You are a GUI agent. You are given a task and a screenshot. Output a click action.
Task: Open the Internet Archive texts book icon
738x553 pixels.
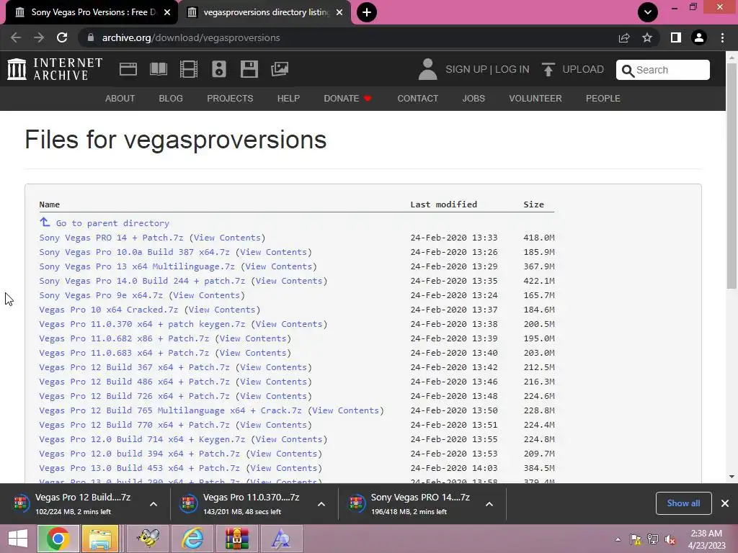pyautogui.click(x=158, y=69)
